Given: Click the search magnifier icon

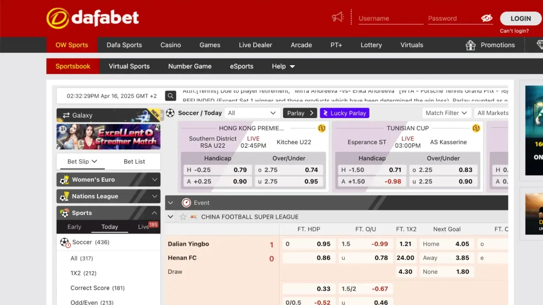Looking at the screenshot, I should [170, 96].
